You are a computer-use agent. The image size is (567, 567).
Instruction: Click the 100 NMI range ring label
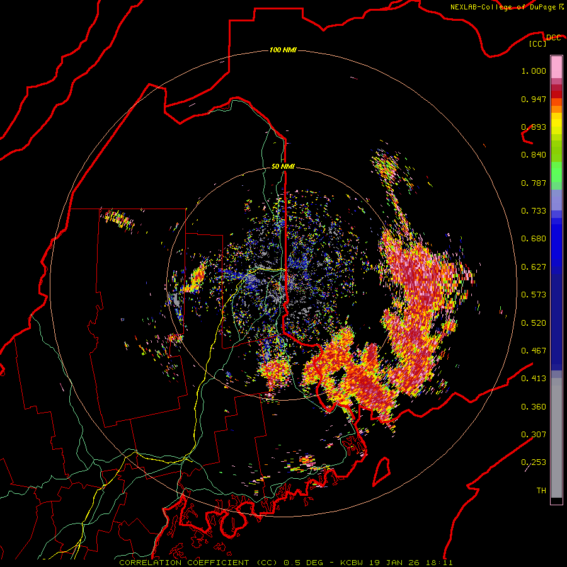click(283, 50)
